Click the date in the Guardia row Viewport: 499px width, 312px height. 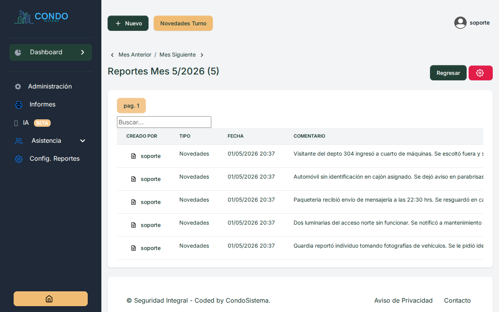click(x=251, y=246)
